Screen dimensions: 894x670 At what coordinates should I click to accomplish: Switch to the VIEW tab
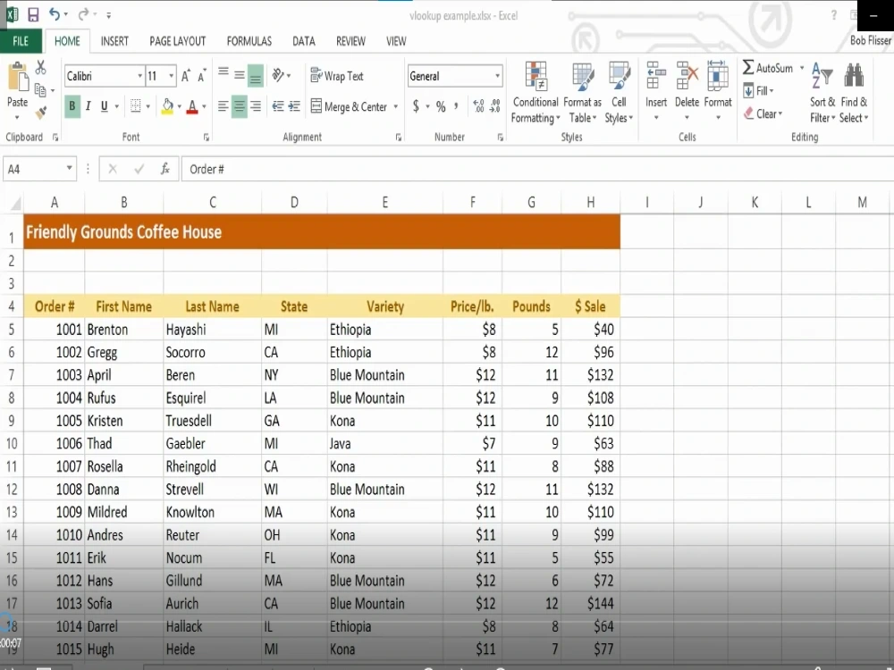pos(396,41)
